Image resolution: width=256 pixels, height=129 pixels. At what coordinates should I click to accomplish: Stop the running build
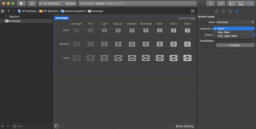tap(32, 3)
